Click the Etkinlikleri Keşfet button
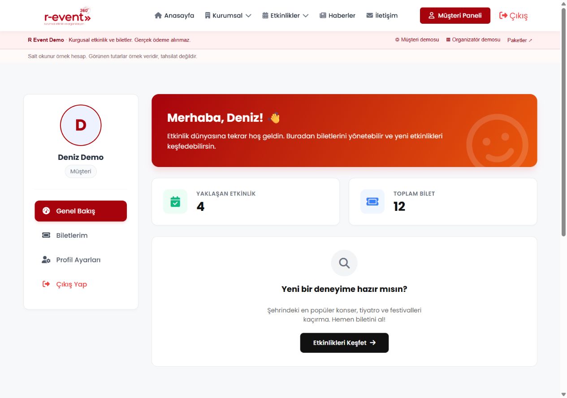 coord(344,343)
